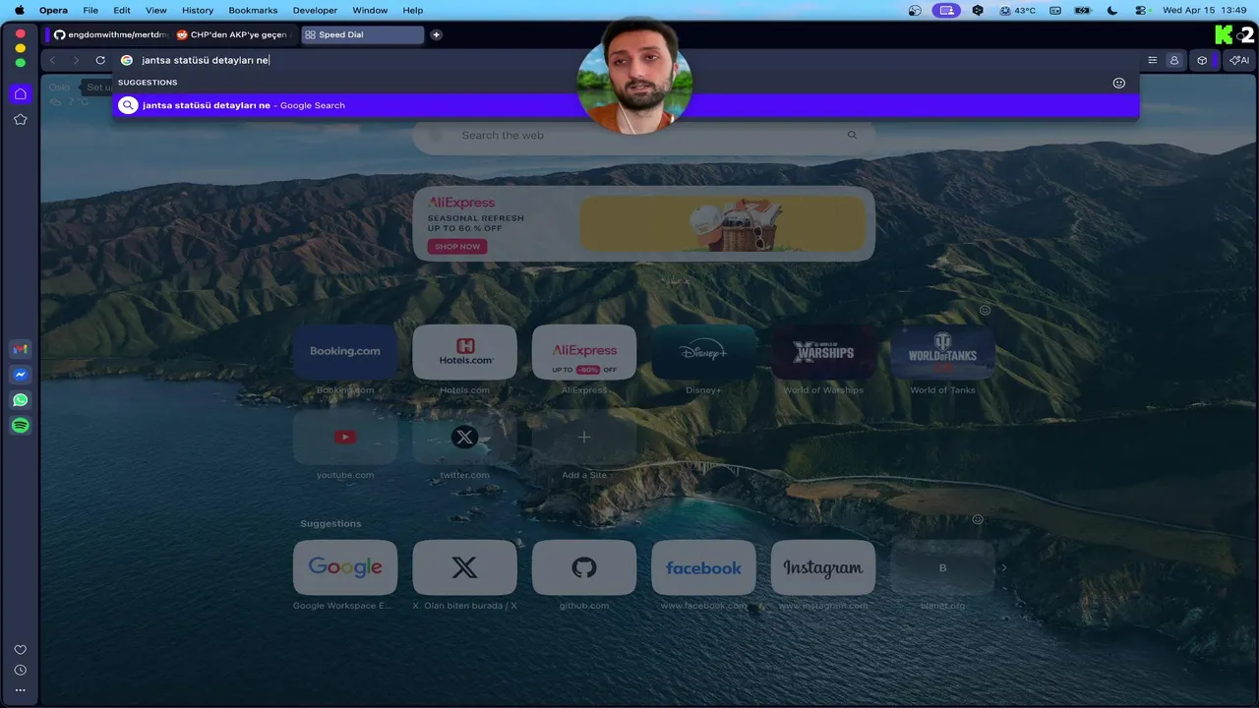Open the sidebar three-dots more menu

pos(20,690)
